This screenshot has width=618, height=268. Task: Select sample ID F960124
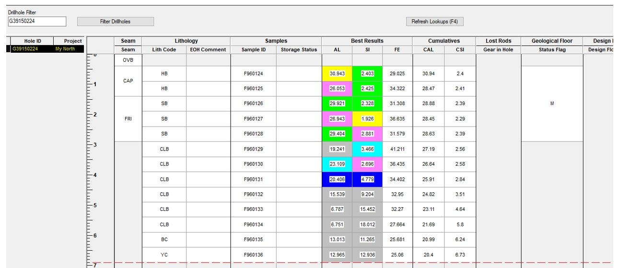point(253,74)
